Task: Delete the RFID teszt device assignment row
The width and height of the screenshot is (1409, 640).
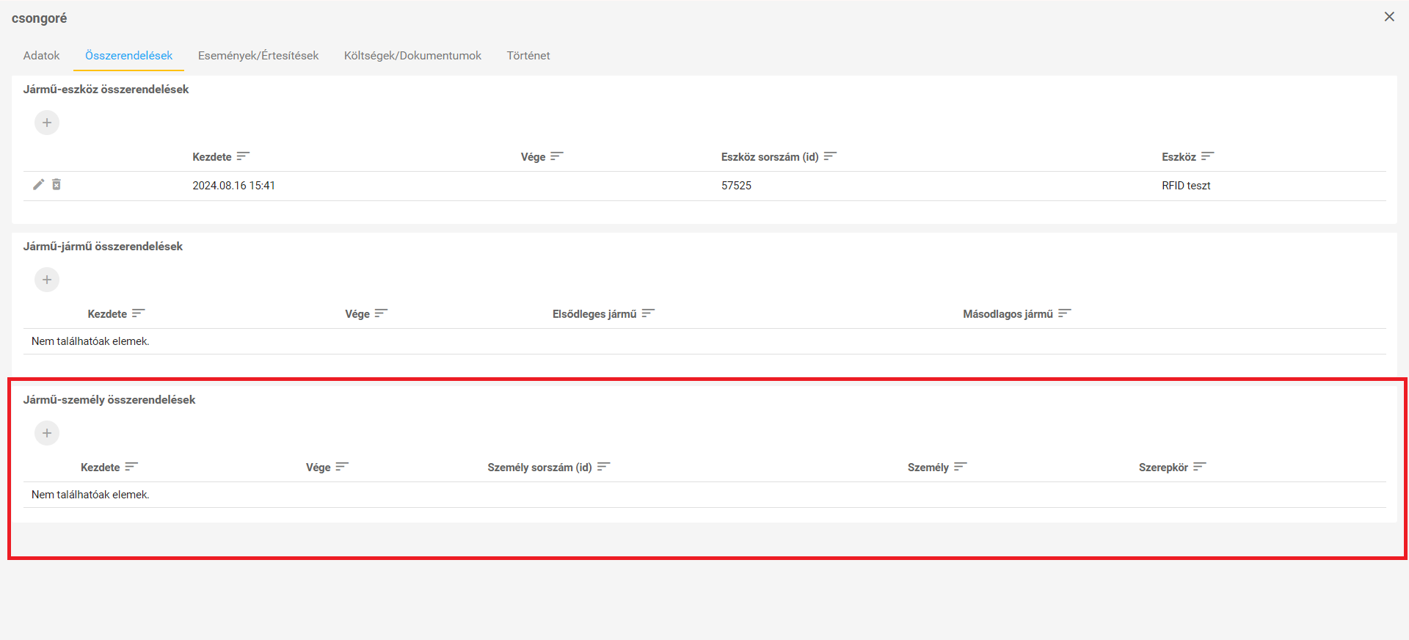Action: coord(57,185)
